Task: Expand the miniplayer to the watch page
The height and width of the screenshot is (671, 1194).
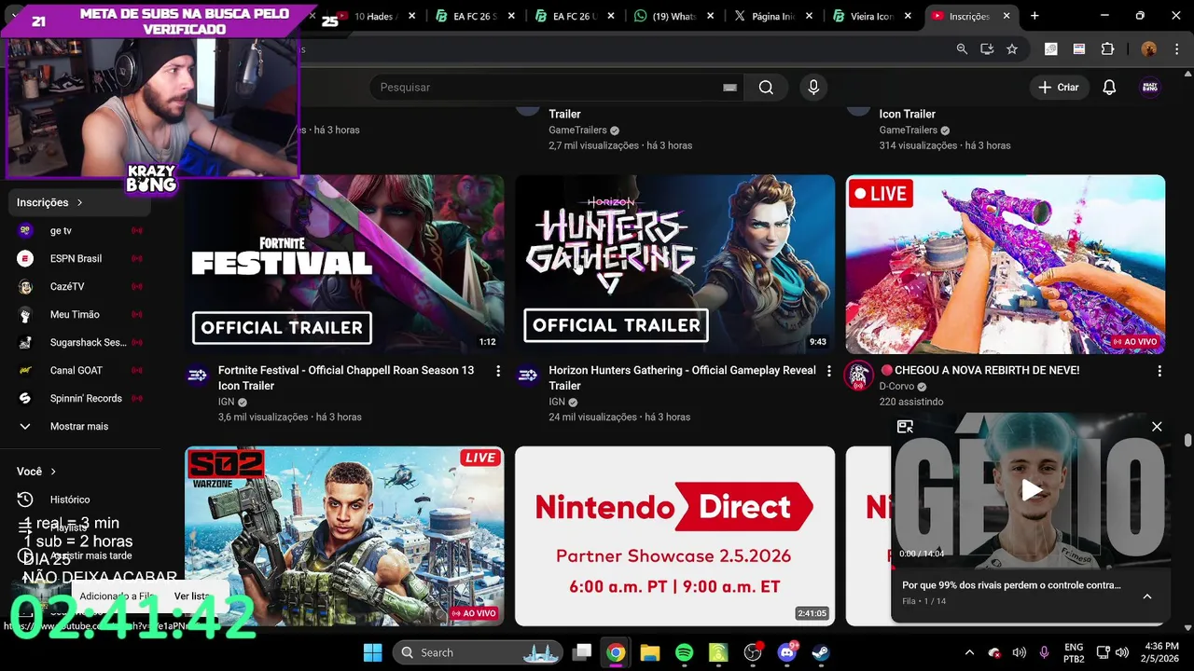Action: [905, 427]
